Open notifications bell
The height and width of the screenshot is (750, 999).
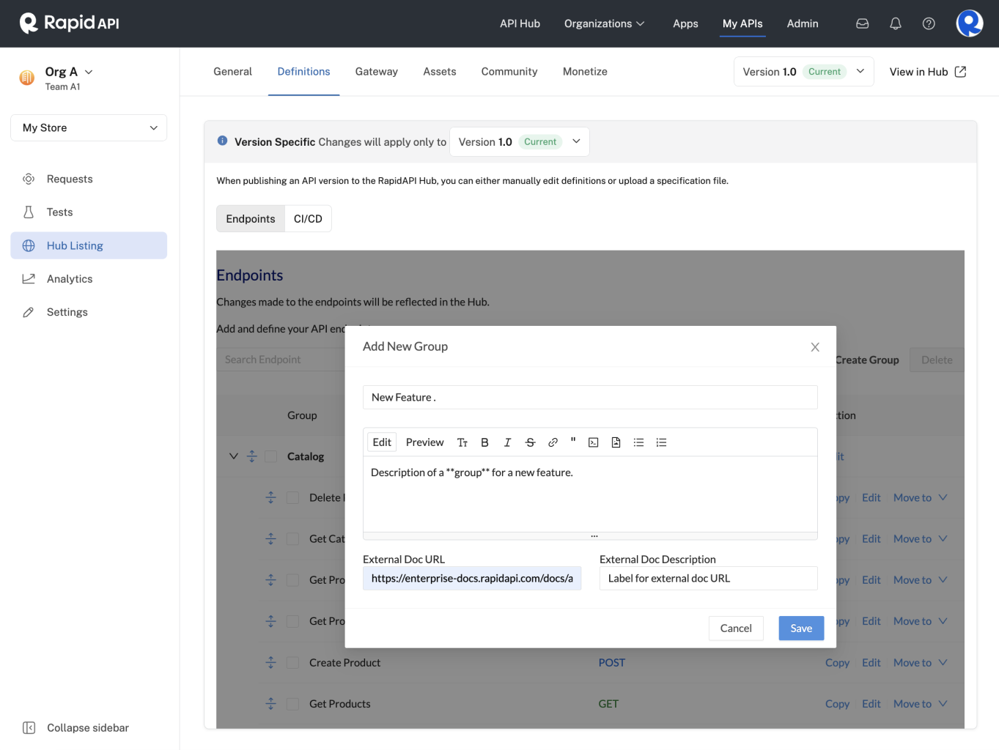pos(896,23)
